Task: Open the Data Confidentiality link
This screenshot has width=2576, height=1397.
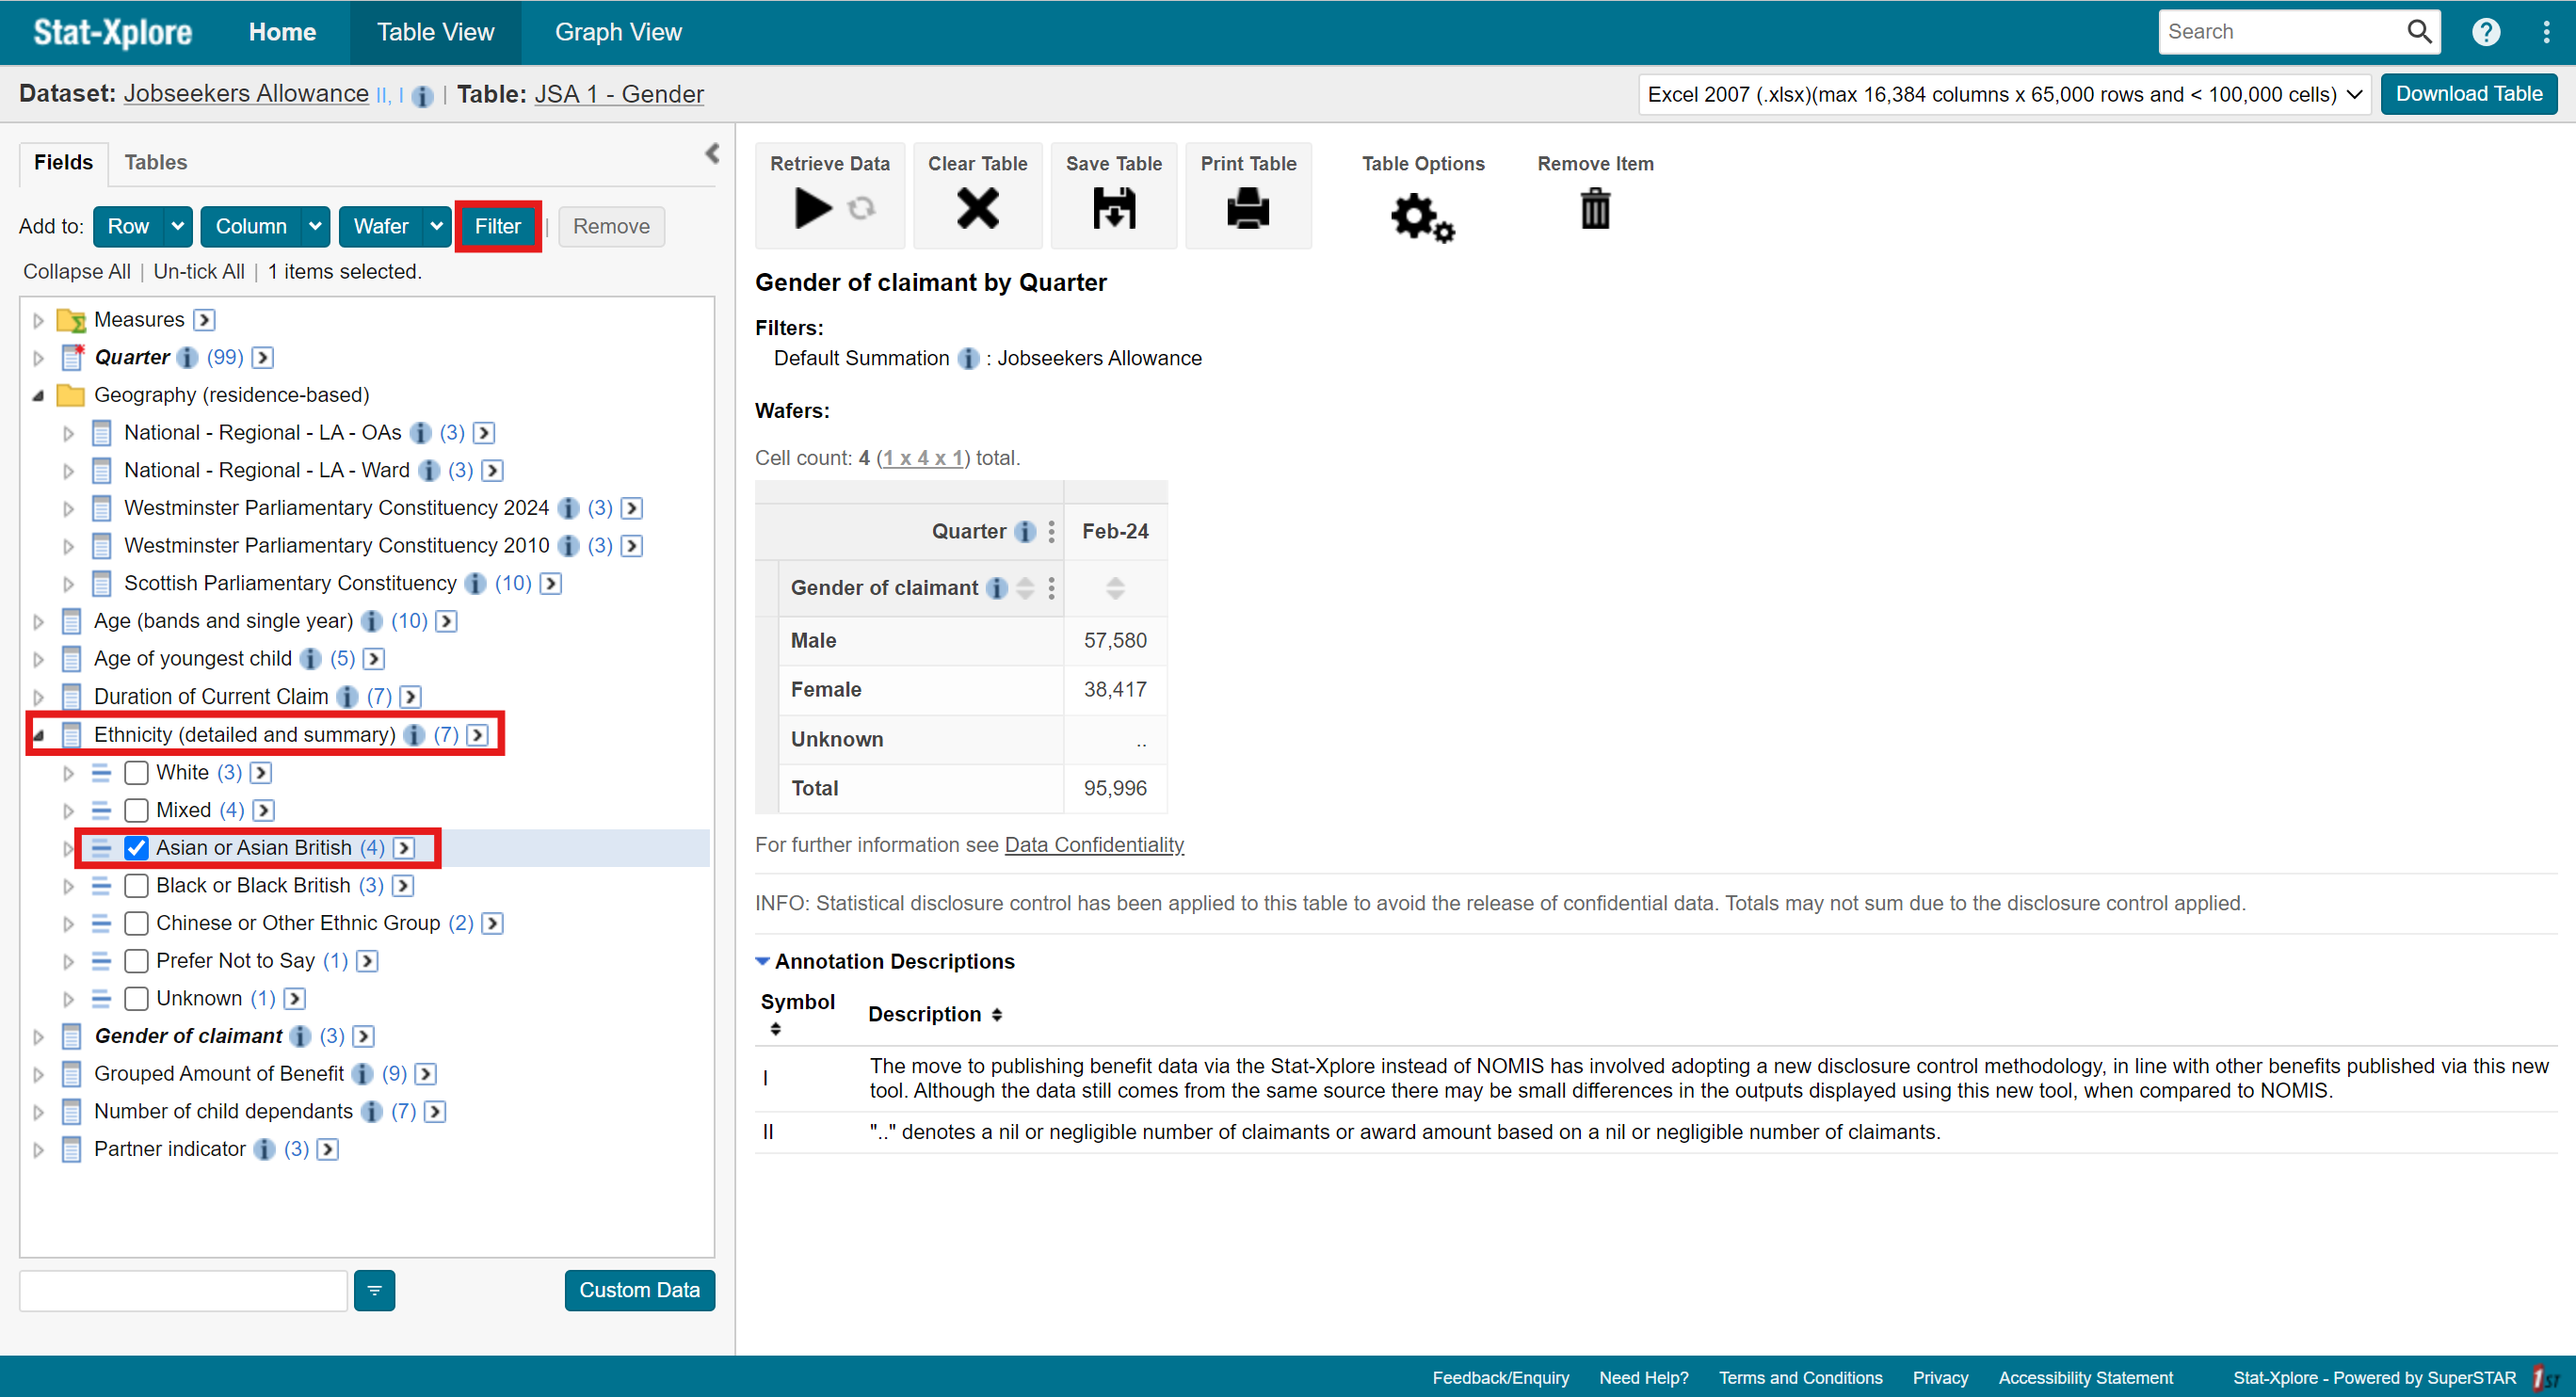Action: [1093, 845]
